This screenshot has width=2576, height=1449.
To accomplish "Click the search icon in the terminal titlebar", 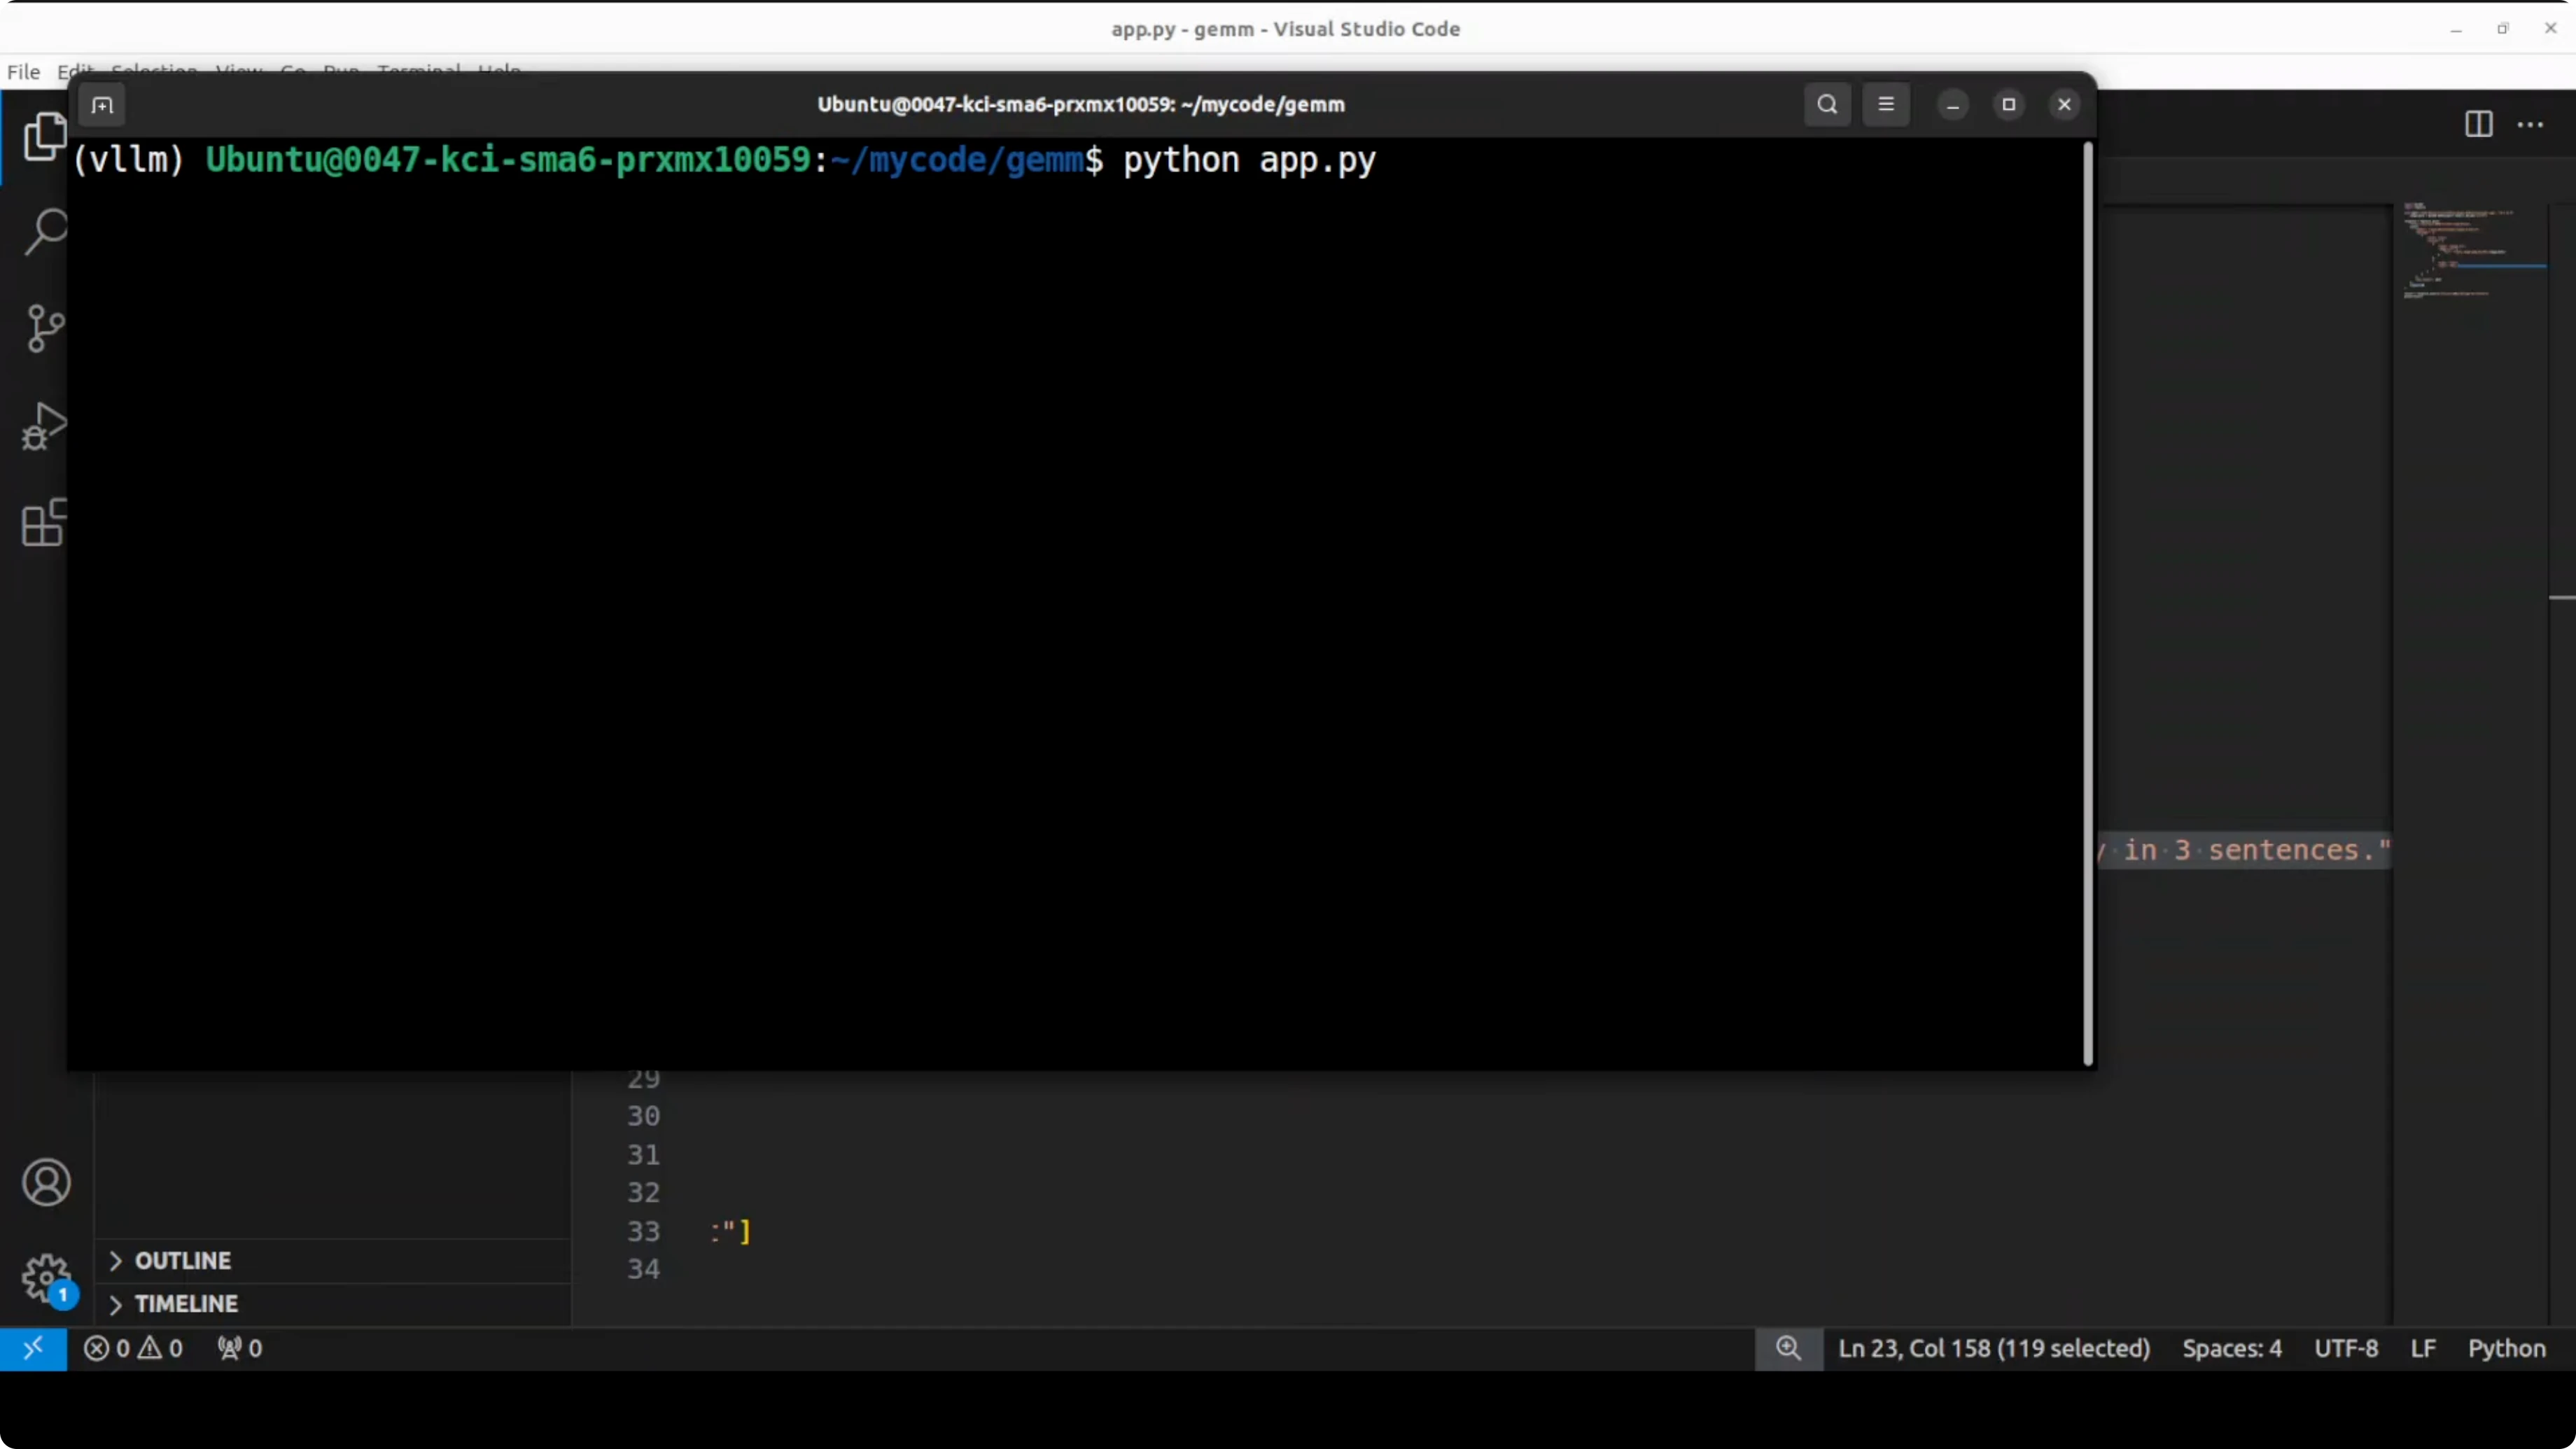I will point(1827,104).
